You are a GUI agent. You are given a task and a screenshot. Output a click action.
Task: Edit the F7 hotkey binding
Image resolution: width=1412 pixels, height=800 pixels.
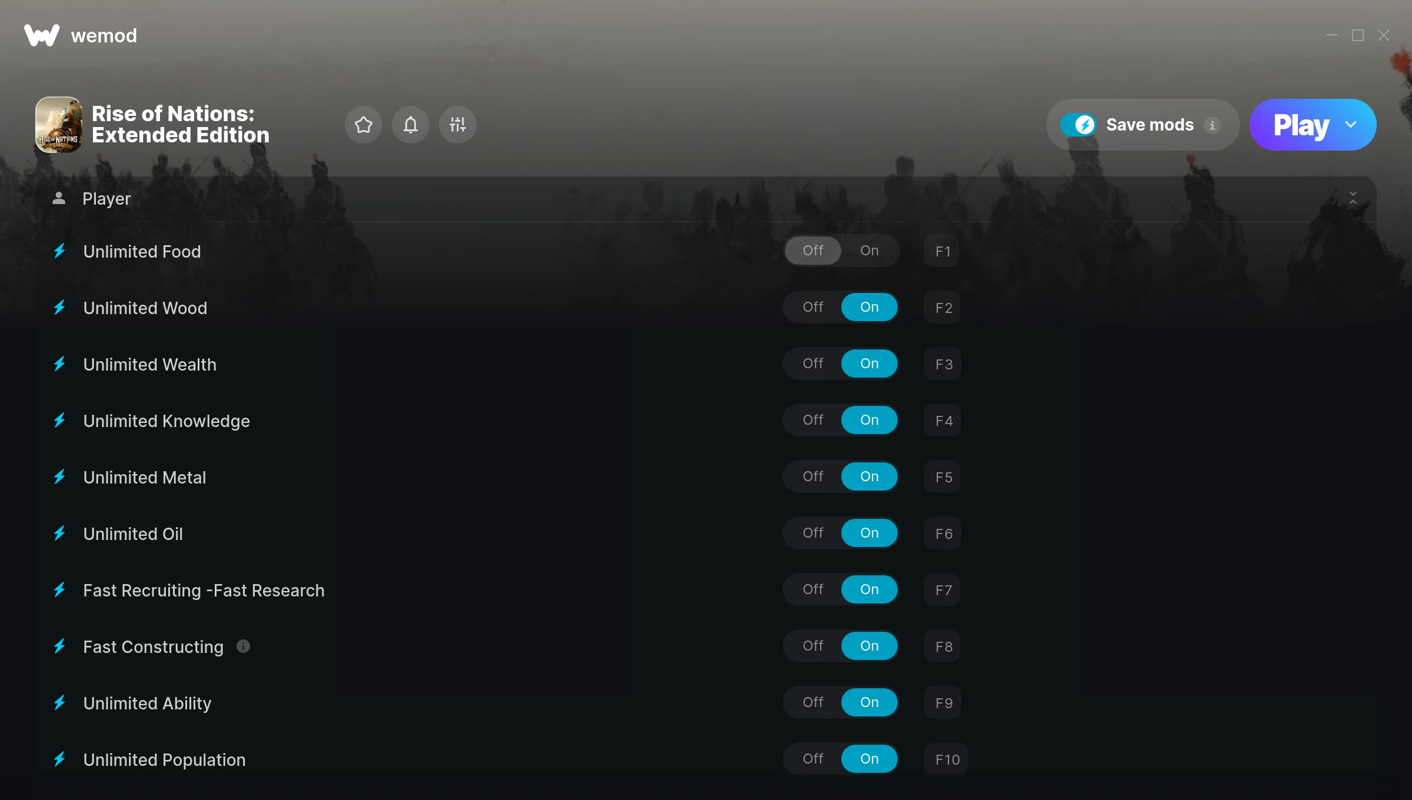coord(943,590)
